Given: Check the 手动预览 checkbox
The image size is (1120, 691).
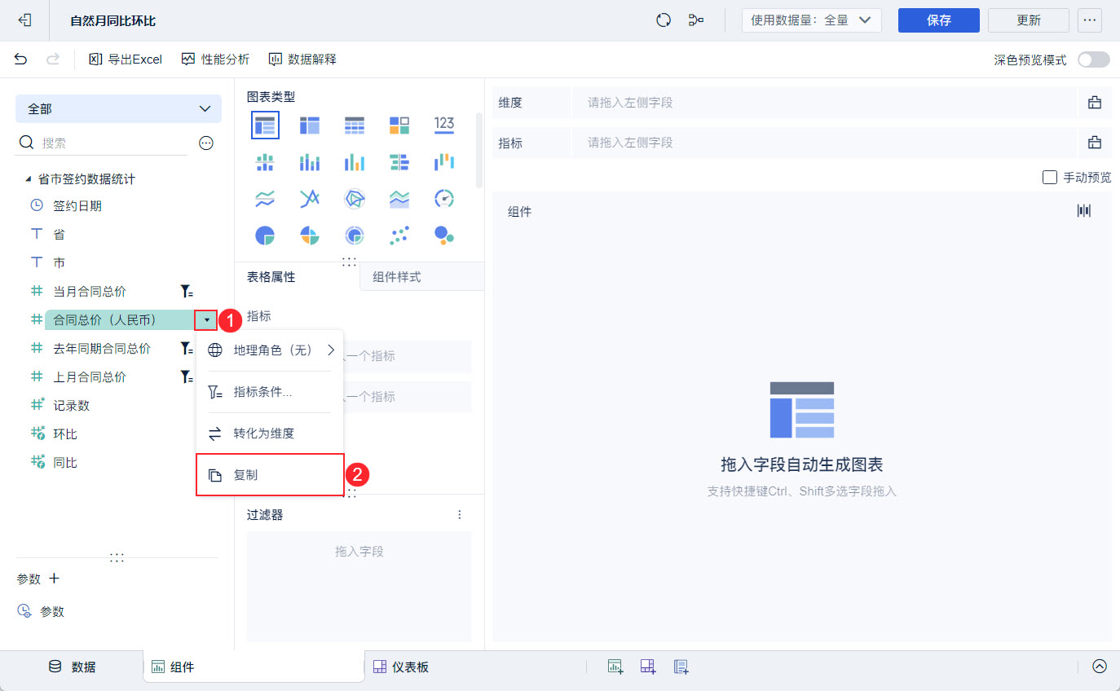Looking at the screenshot, I should 1050,177.
